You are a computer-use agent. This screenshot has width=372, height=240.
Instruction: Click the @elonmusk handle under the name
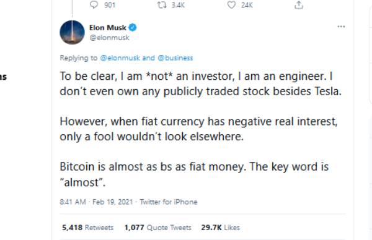109,37
